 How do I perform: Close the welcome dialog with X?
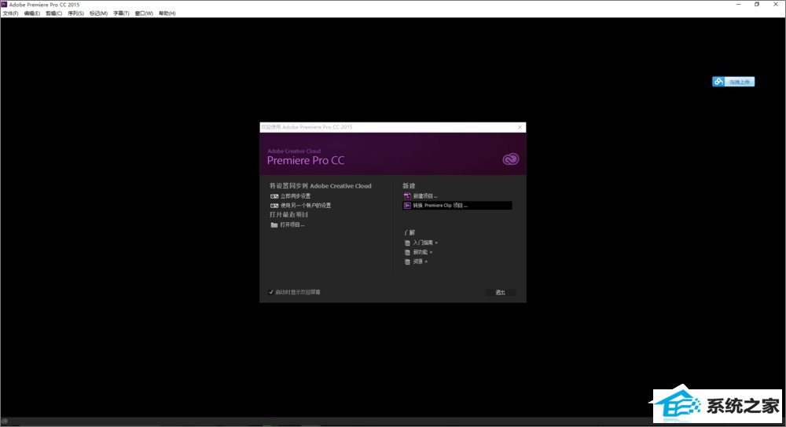520,127
